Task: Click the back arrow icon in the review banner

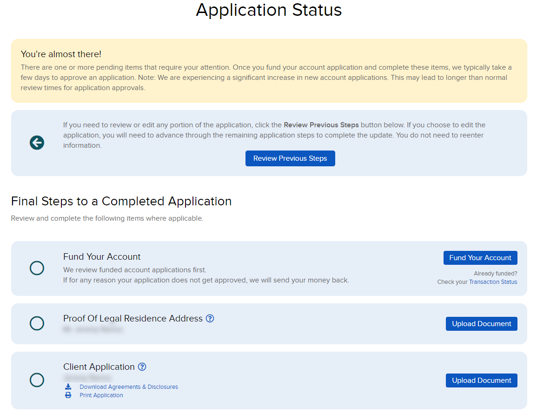Action: pos(37,143)
